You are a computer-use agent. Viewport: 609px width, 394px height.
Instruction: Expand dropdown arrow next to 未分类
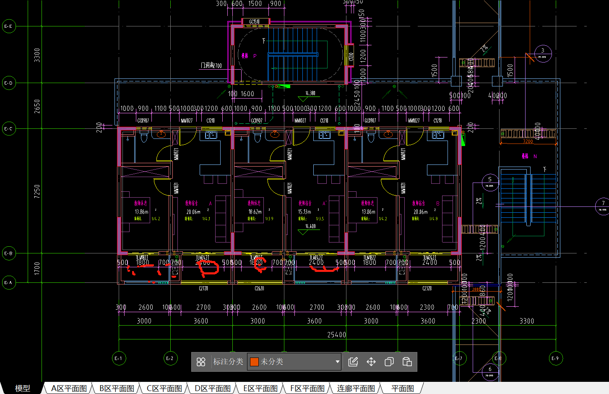click(x=337, y=362)
